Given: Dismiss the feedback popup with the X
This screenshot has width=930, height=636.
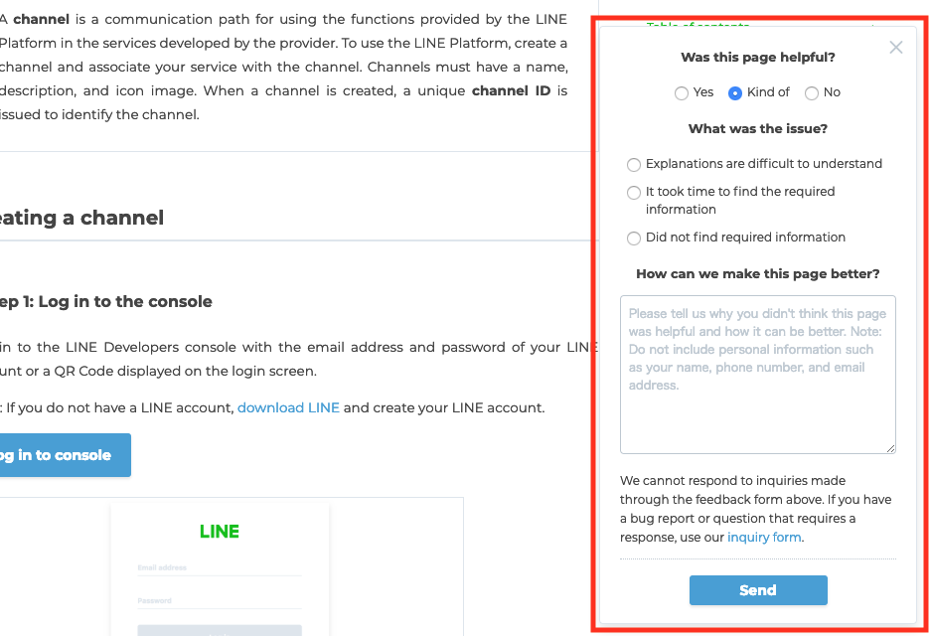Looking at the screenshot, I should pos(895,47).
